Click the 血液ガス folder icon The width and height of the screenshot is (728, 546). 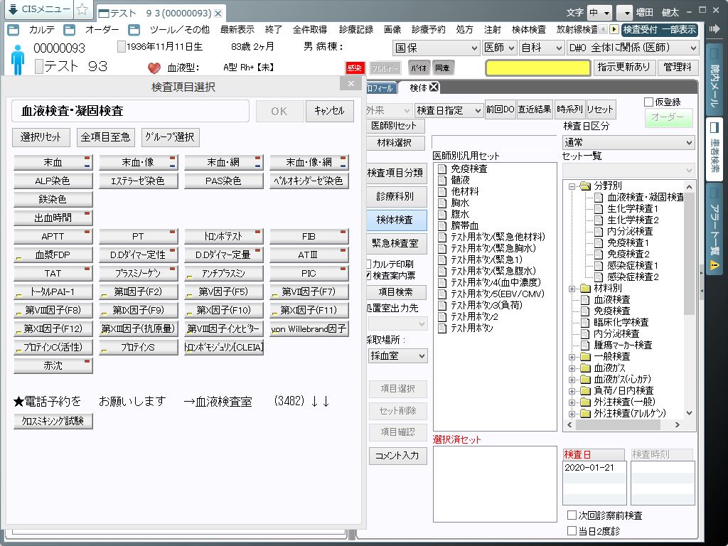click(586, 368)
